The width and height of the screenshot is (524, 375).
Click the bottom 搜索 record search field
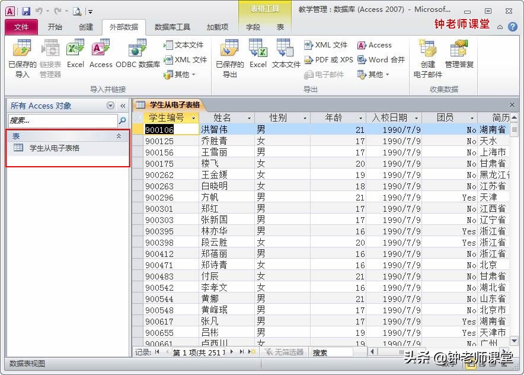point(332,352)
